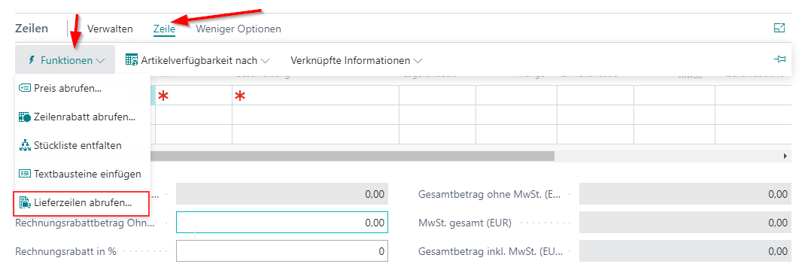Pin the action bar with pin icon

click(779, 60)
